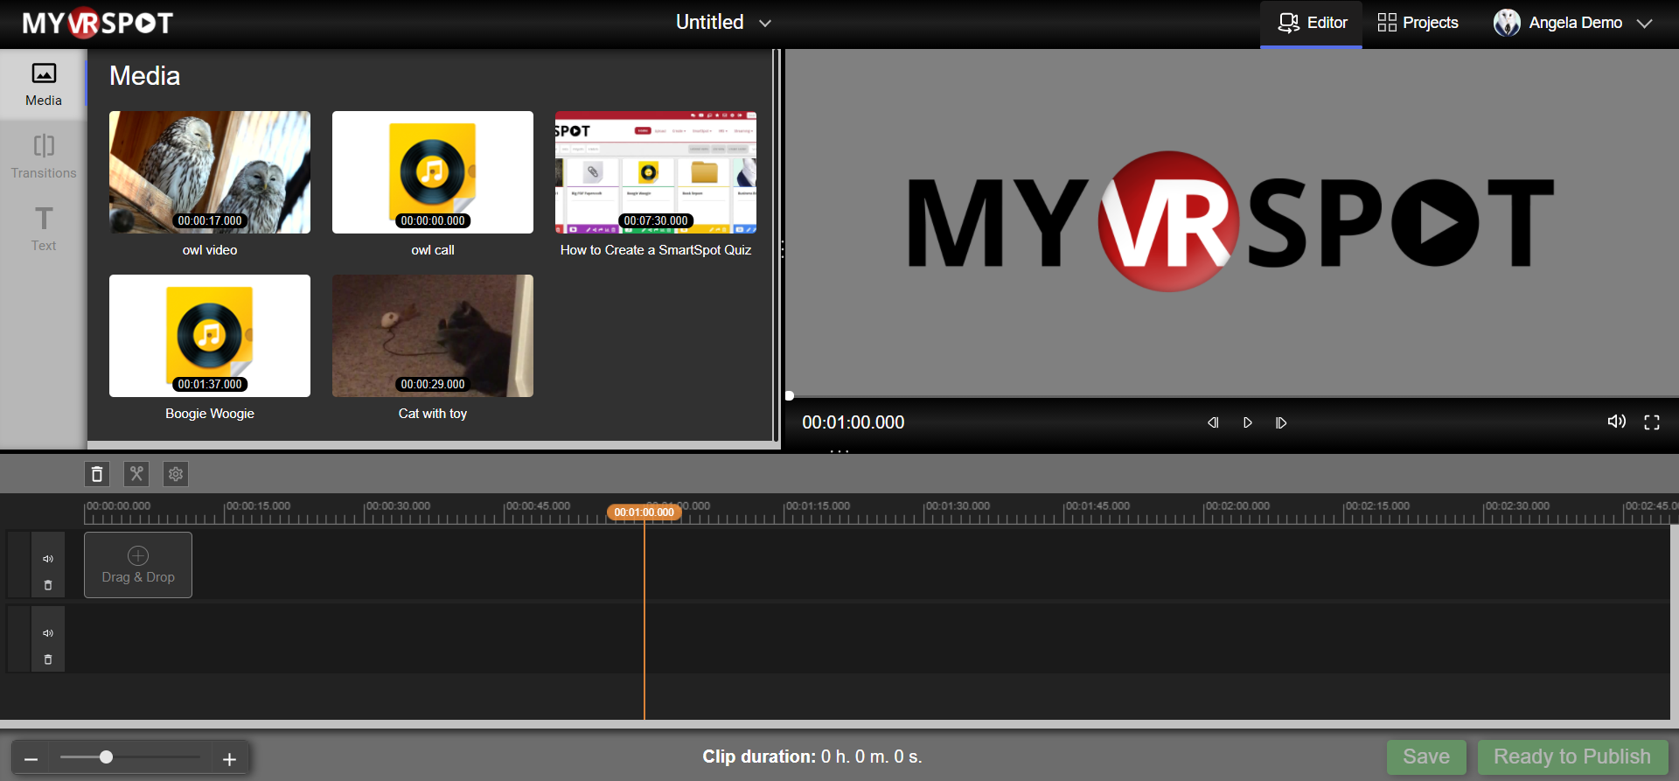Click the orange 00:01:00.000 playhead marker
This screenshot has width=1679, height=781.
pos(644,513)
